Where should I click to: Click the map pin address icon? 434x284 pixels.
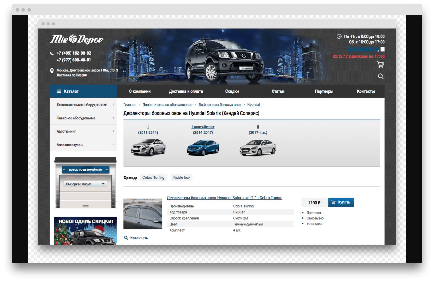tap(52, 70)
